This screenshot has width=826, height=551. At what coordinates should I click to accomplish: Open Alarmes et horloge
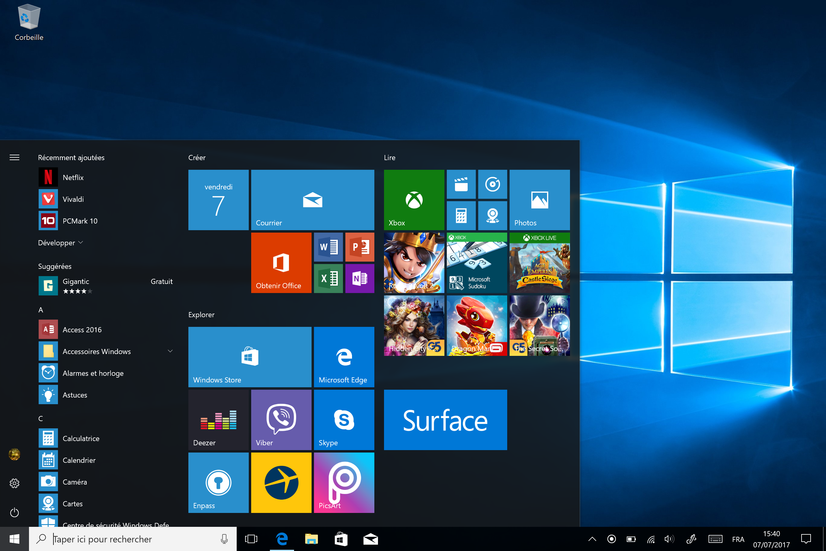point(105,373)
